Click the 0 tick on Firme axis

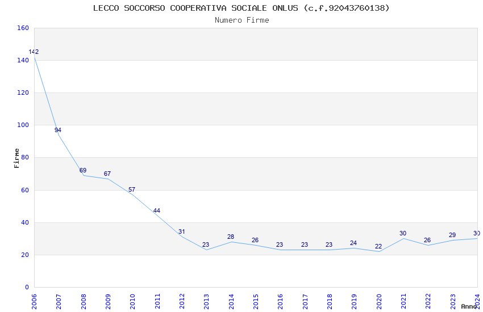pos(27,287)
